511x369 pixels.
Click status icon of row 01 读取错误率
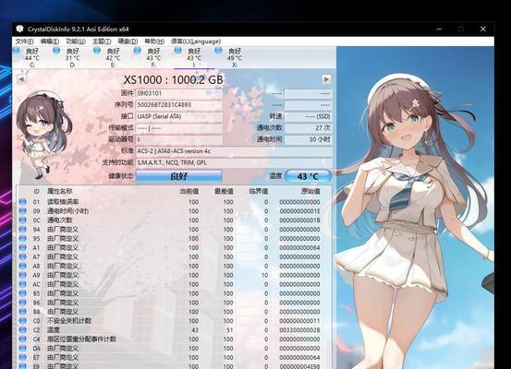(x=22, y=202)
